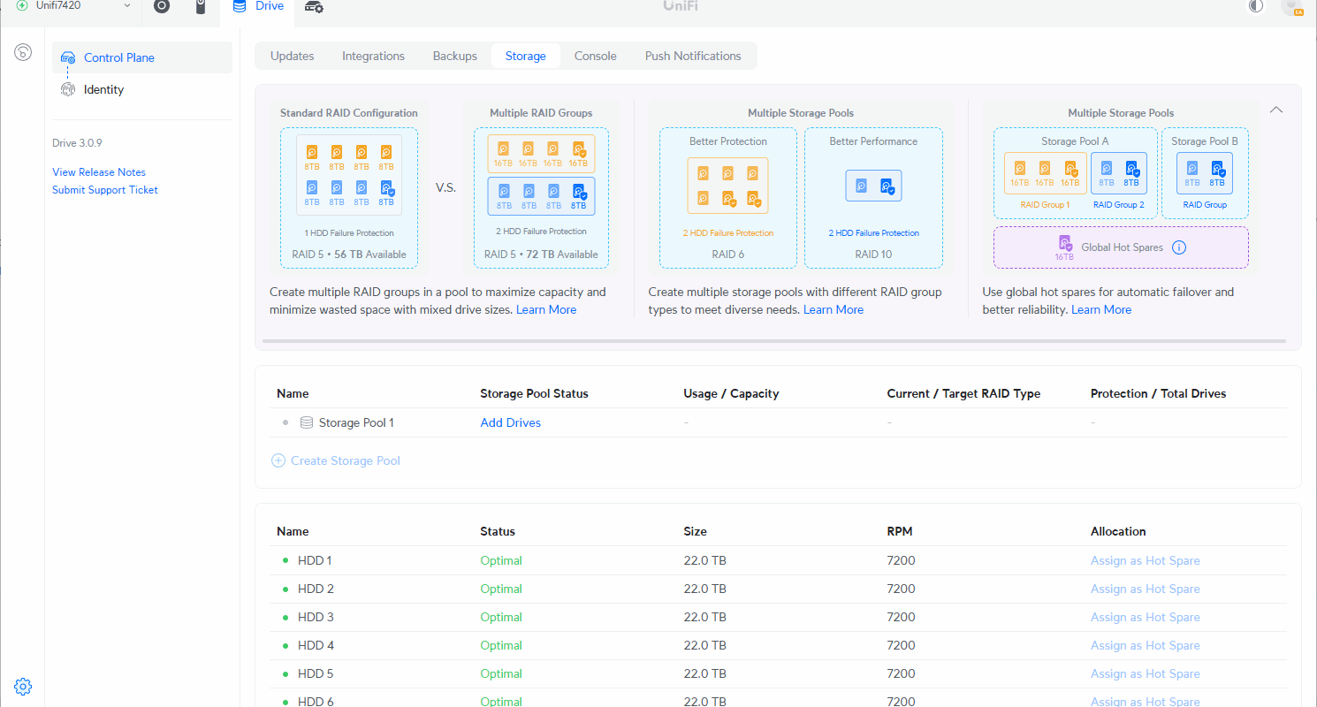Screen dimensions: 1317x707
Task: Click Add Drives for Storage Pool 1
Action: [x=510, y=422]
